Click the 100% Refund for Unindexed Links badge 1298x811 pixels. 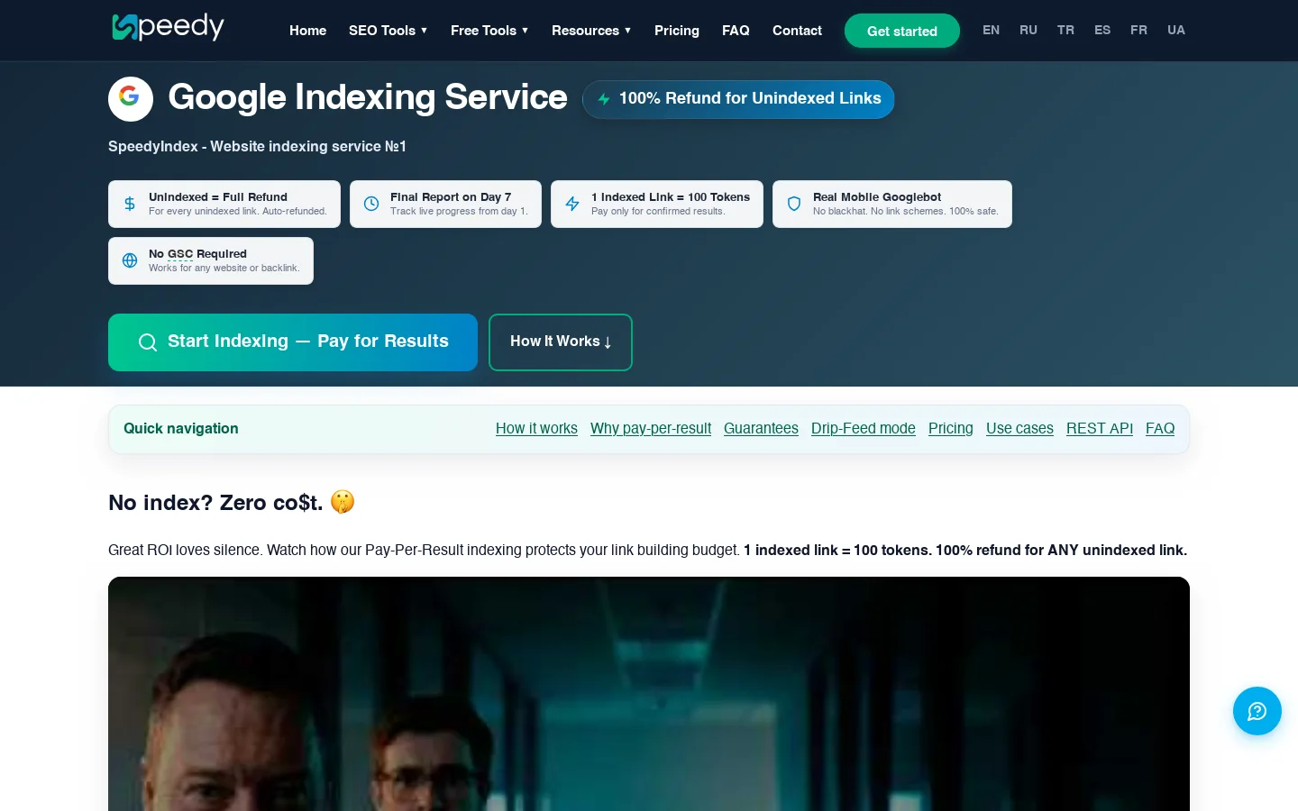point(738,99)
